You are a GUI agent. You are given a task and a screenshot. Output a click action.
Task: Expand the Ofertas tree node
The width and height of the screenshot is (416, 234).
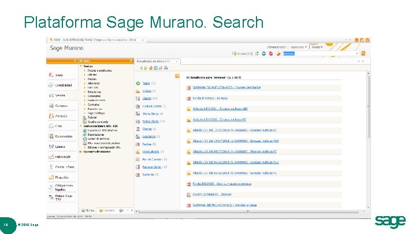(x=84, y=75)
